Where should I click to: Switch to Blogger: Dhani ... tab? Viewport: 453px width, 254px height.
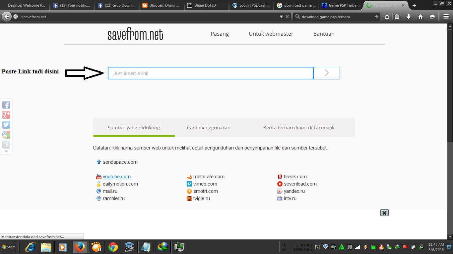(162, 5)
